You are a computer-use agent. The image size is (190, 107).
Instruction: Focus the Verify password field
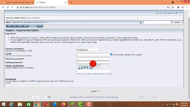93,62
